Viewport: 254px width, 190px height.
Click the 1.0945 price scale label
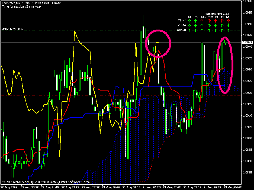pyautogui.click(x=247, y=35)
